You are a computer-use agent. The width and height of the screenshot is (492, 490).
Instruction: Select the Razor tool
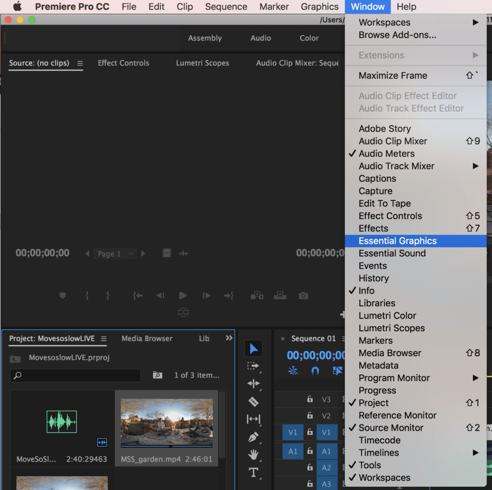tap(254, 402)
